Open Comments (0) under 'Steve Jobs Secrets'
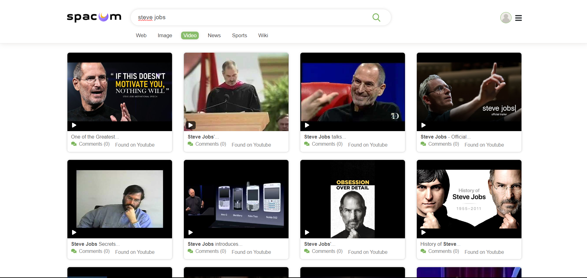Viewport: 587px width, 278px height. coord(94,251)
